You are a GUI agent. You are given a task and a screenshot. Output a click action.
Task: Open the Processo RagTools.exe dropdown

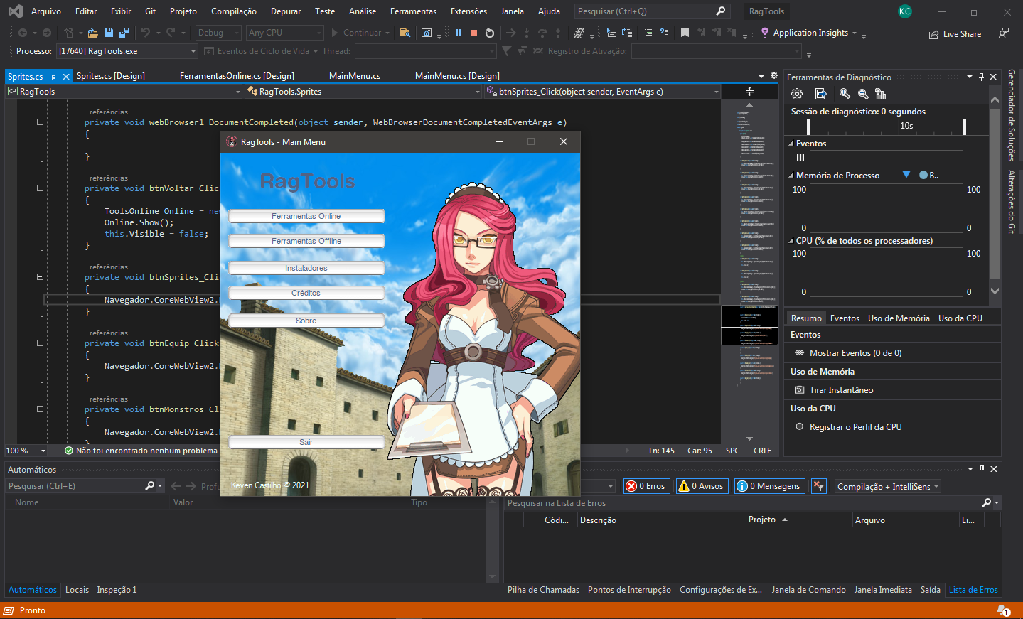193,51
